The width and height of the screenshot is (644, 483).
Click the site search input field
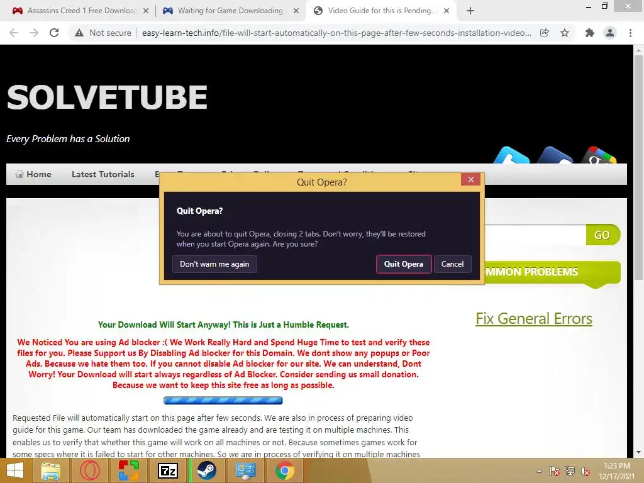[x=535, y=235]
